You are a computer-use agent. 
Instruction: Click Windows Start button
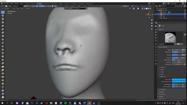[2, 103]
